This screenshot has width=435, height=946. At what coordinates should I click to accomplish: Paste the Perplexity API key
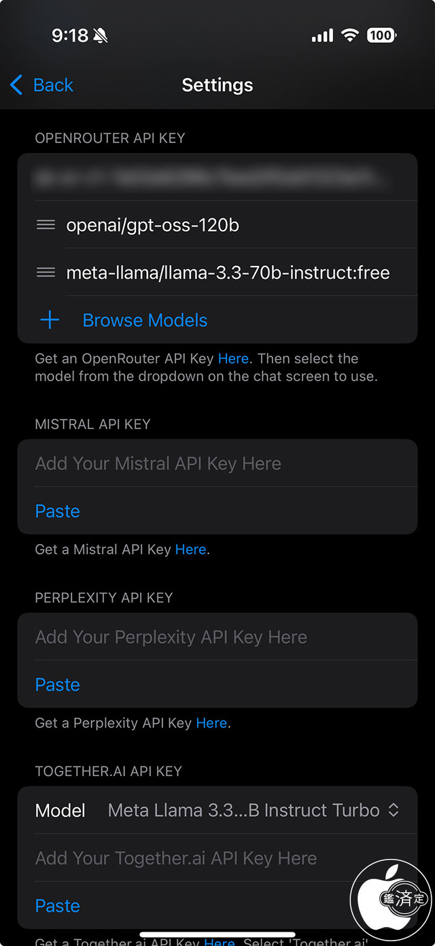[58, 685]
